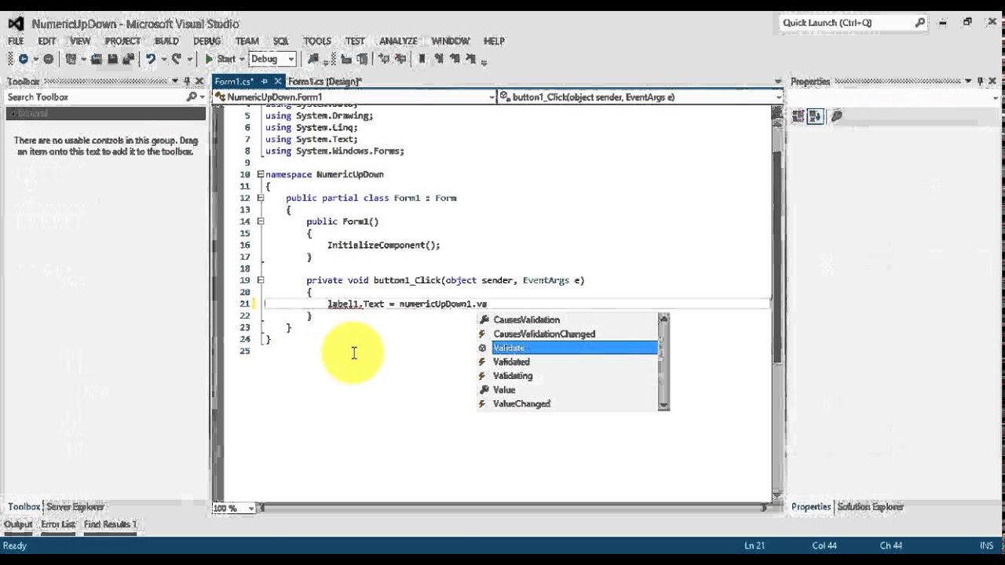Open the Properties object selector combo box

[894, 97]
